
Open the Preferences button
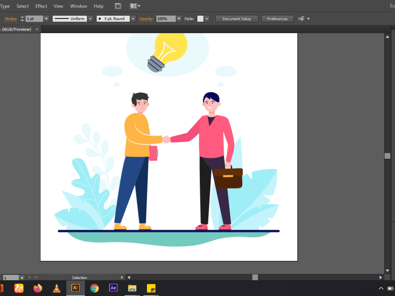pos(277,18)
